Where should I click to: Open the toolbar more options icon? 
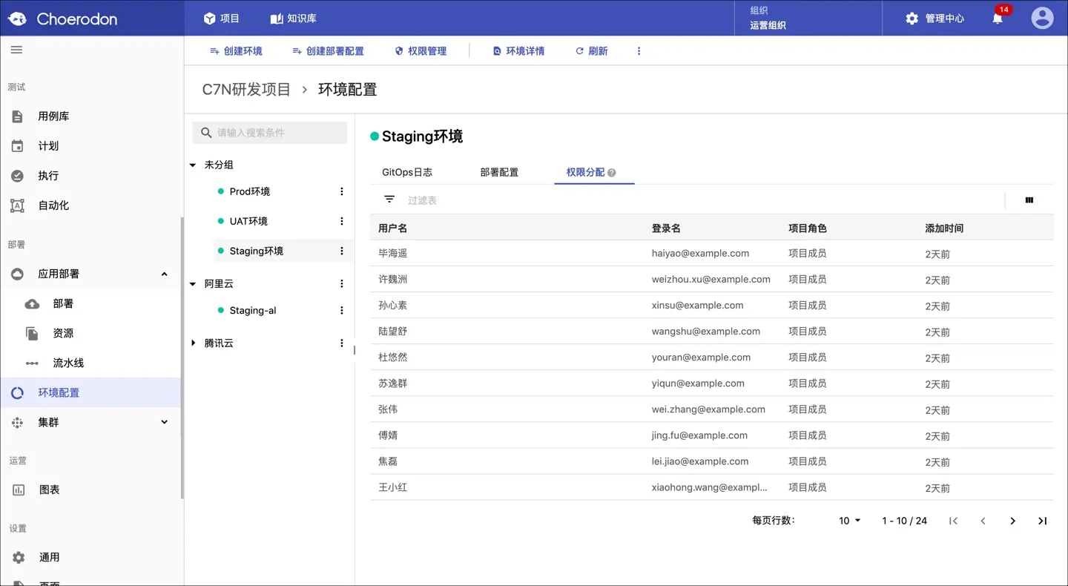639,51
